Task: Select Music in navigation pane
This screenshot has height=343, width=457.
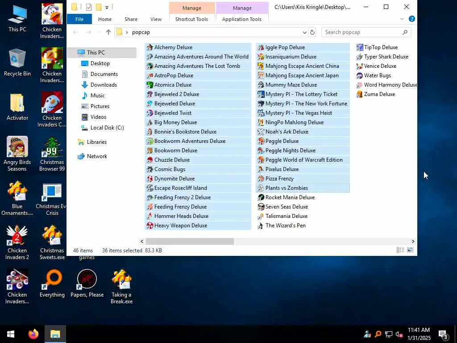Action: [x=97, y=96]
